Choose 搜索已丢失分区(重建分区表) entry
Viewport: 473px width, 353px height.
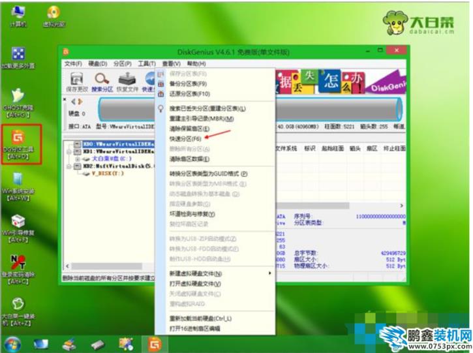[x=207, y=108]
